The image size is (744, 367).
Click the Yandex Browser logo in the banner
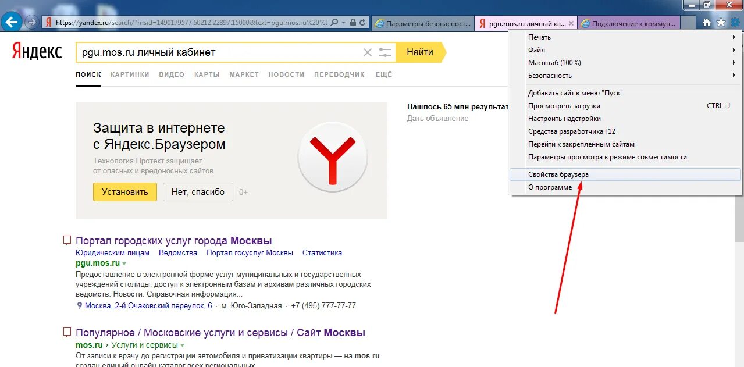click(332, 158)
